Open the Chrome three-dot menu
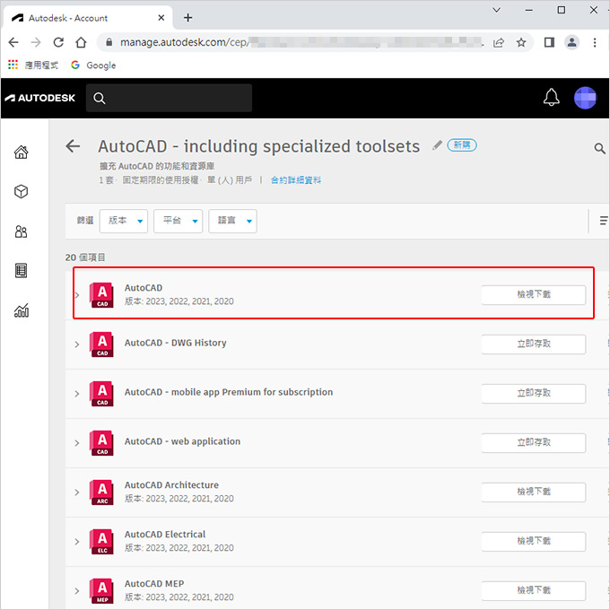 tap(595, 42)
